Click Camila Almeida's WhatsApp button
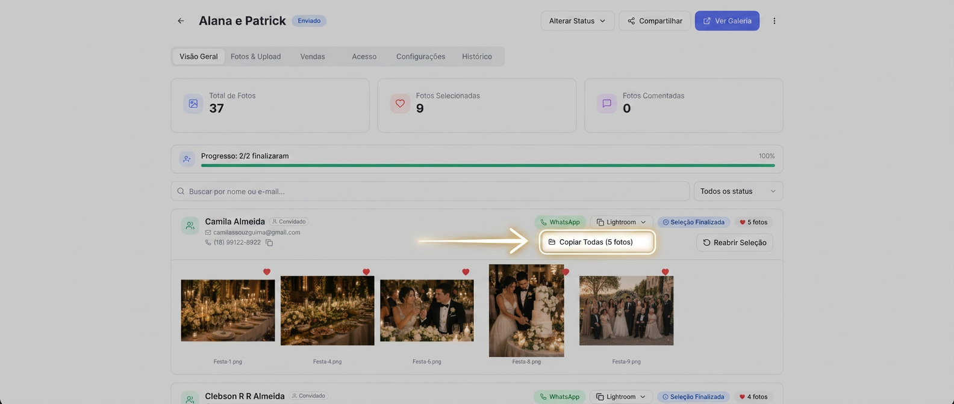The image size is (954, 404). coord(560,222)
